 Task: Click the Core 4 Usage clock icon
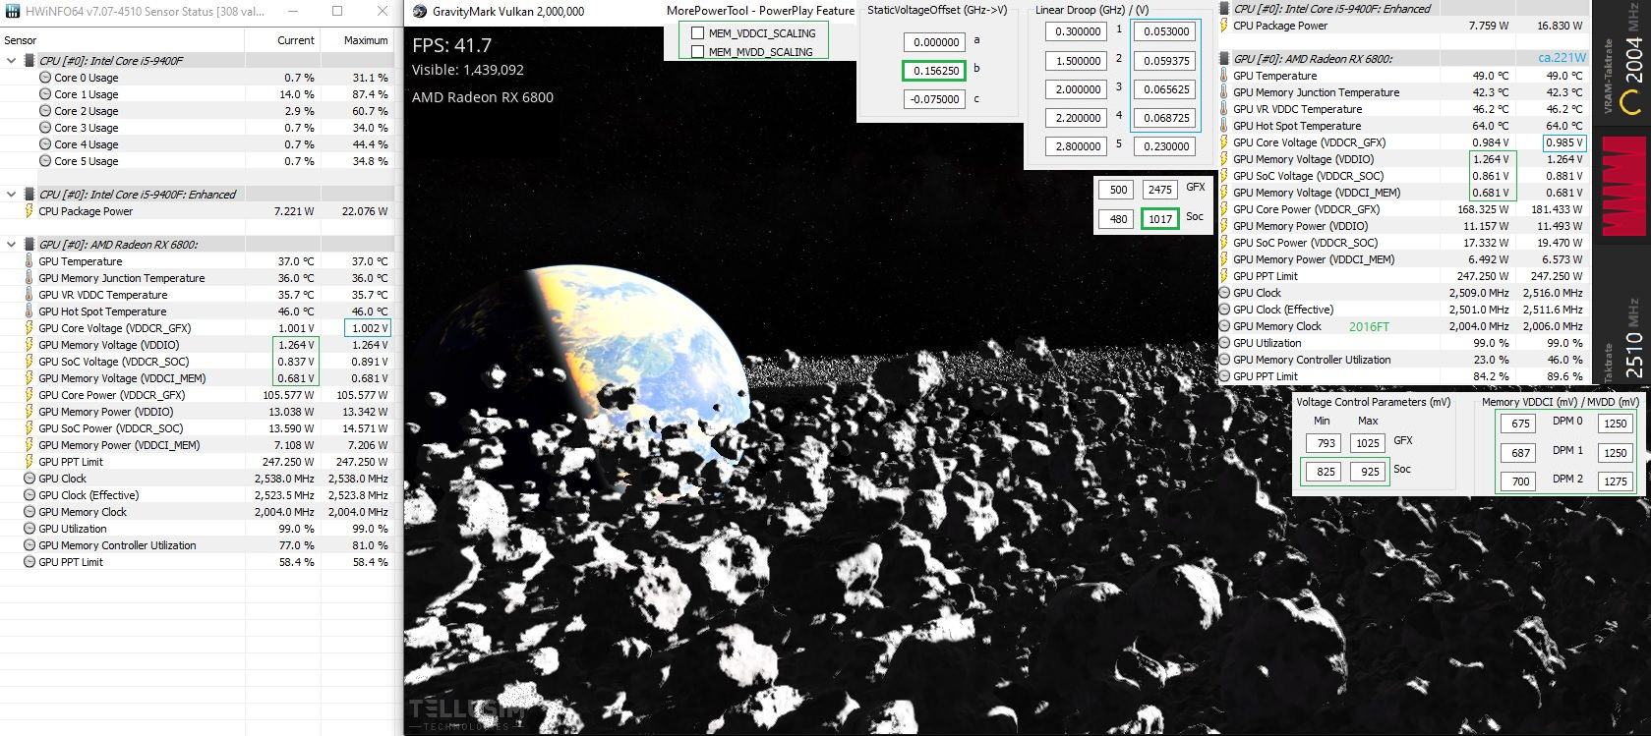pyautogui.click(x=45, y=144)
